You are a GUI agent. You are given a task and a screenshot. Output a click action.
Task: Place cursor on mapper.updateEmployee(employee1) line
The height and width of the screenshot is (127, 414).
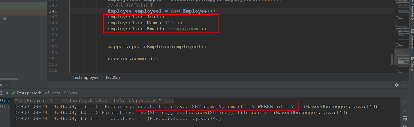(157, 47)
